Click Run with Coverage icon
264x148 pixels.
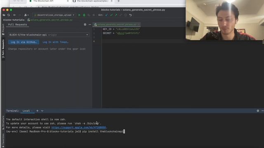89,15
